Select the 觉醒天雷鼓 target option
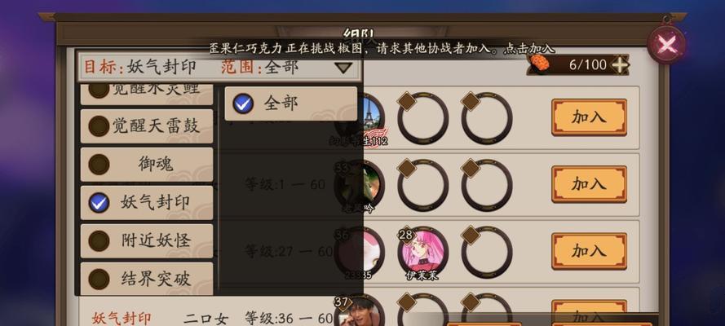Viewport: 725px width, 326px height. [x=147, y=126]
